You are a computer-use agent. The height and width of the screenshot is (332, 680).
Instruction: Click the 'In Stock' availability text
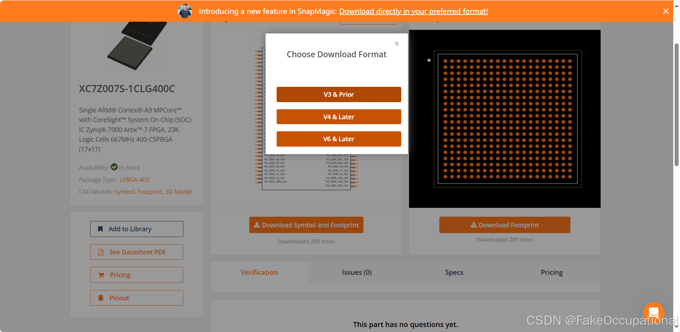coord(130,168)
